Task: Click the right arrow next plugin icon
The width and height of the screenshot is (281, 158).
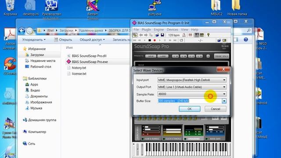Action: point(146,35)
